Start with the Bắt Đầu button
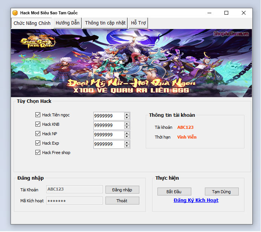Image resolution: width=261 pixels, height=232 pixels. pos(174,192)
